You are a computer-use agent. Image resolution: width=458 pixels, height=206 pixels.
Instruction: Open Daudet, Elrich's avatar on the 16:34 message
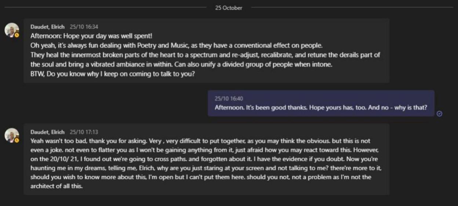pyautogui.click(x=11, y=30)
